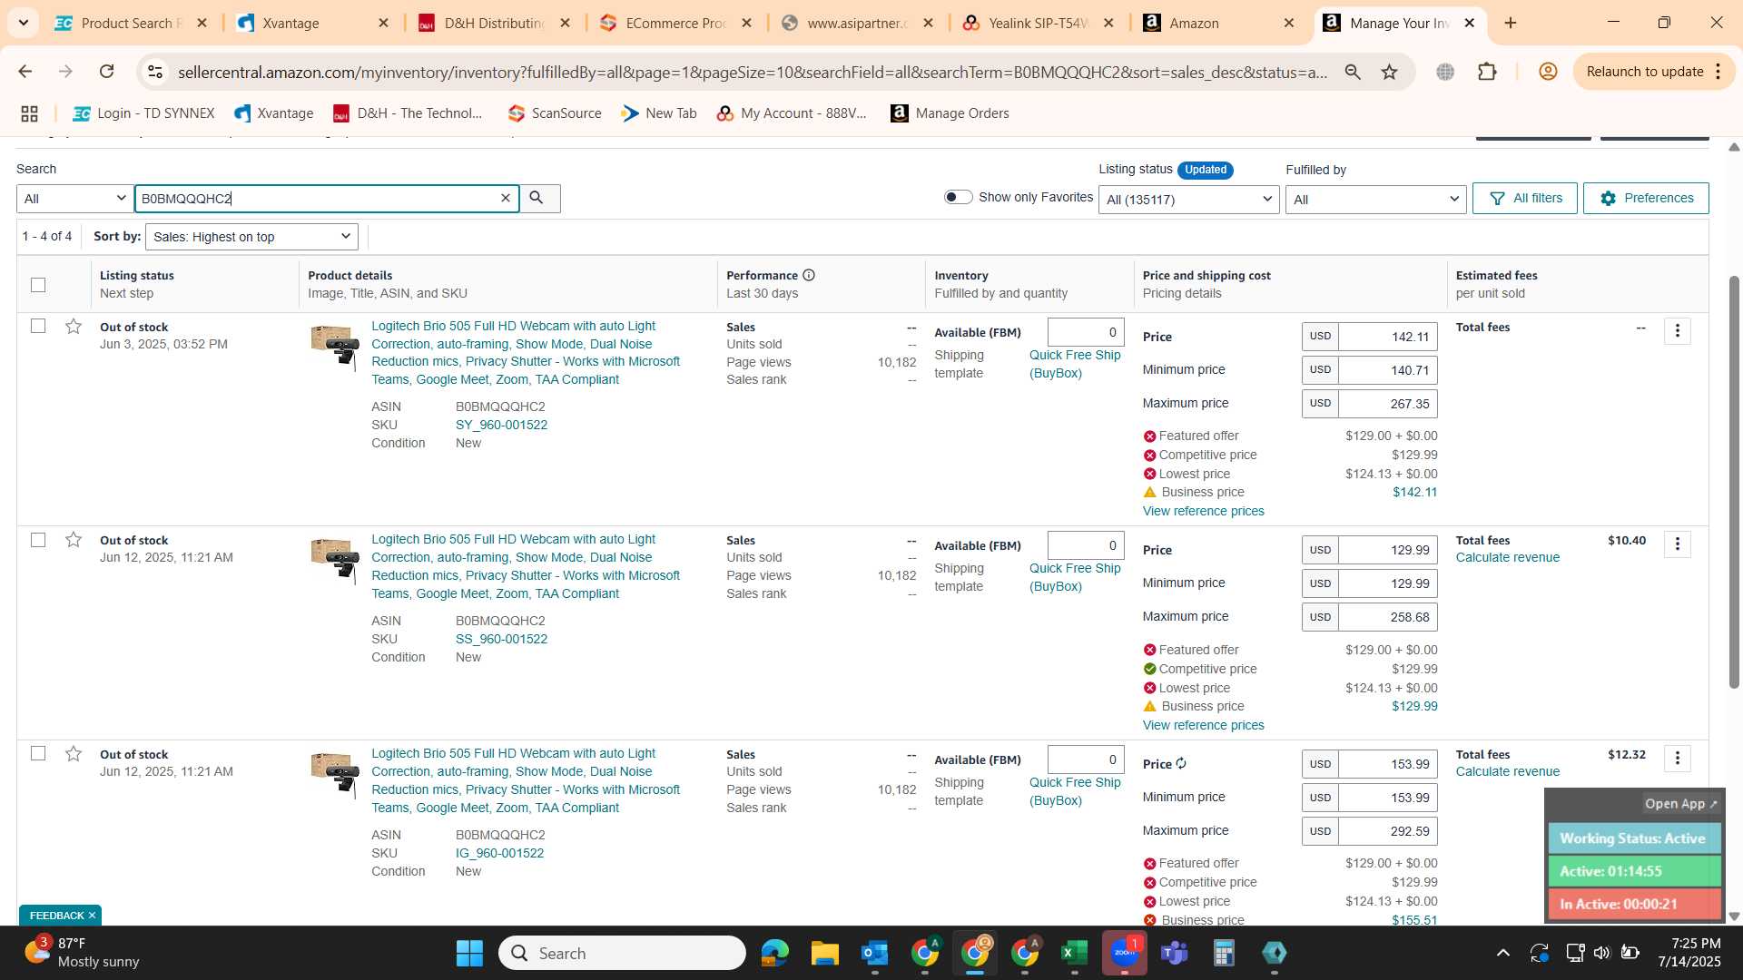Open the browser zoom magnifier icon in address bar
The height and width of the screenshot is (980, 1743).
pyautogui.click(x=1353, y=72)
